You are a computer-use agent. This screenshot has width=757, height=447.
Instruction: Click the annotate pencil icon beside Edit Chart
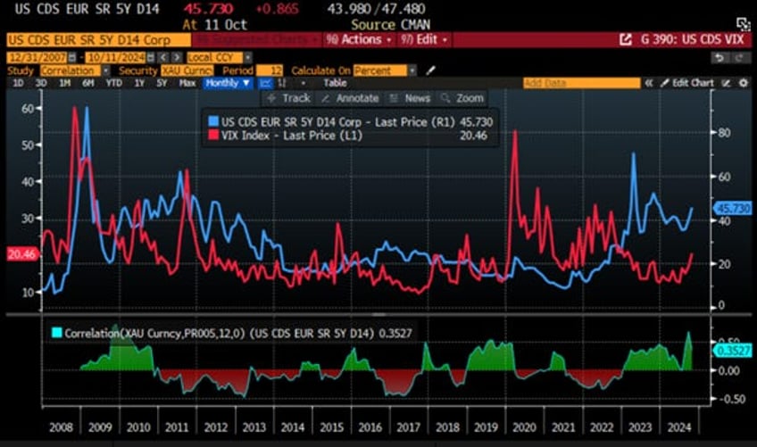pos(726,83)
